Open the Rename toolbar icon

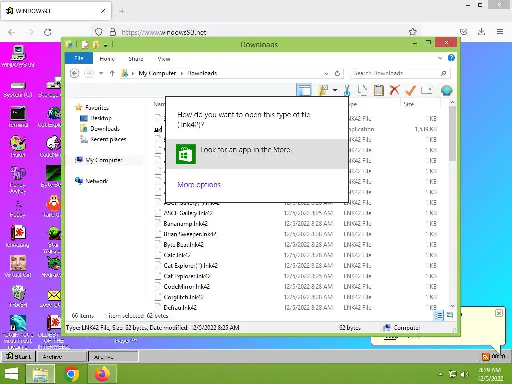(427, 90)
